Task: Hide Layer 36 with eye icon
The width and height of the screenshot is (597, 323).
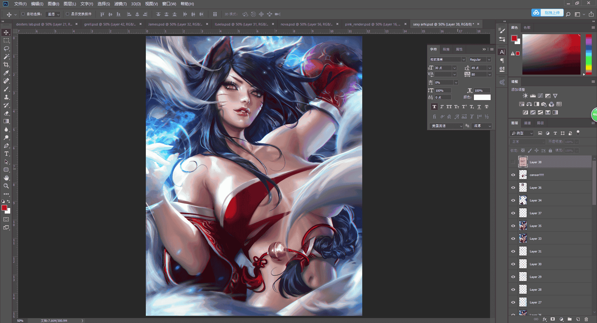Action: (513, 187)
